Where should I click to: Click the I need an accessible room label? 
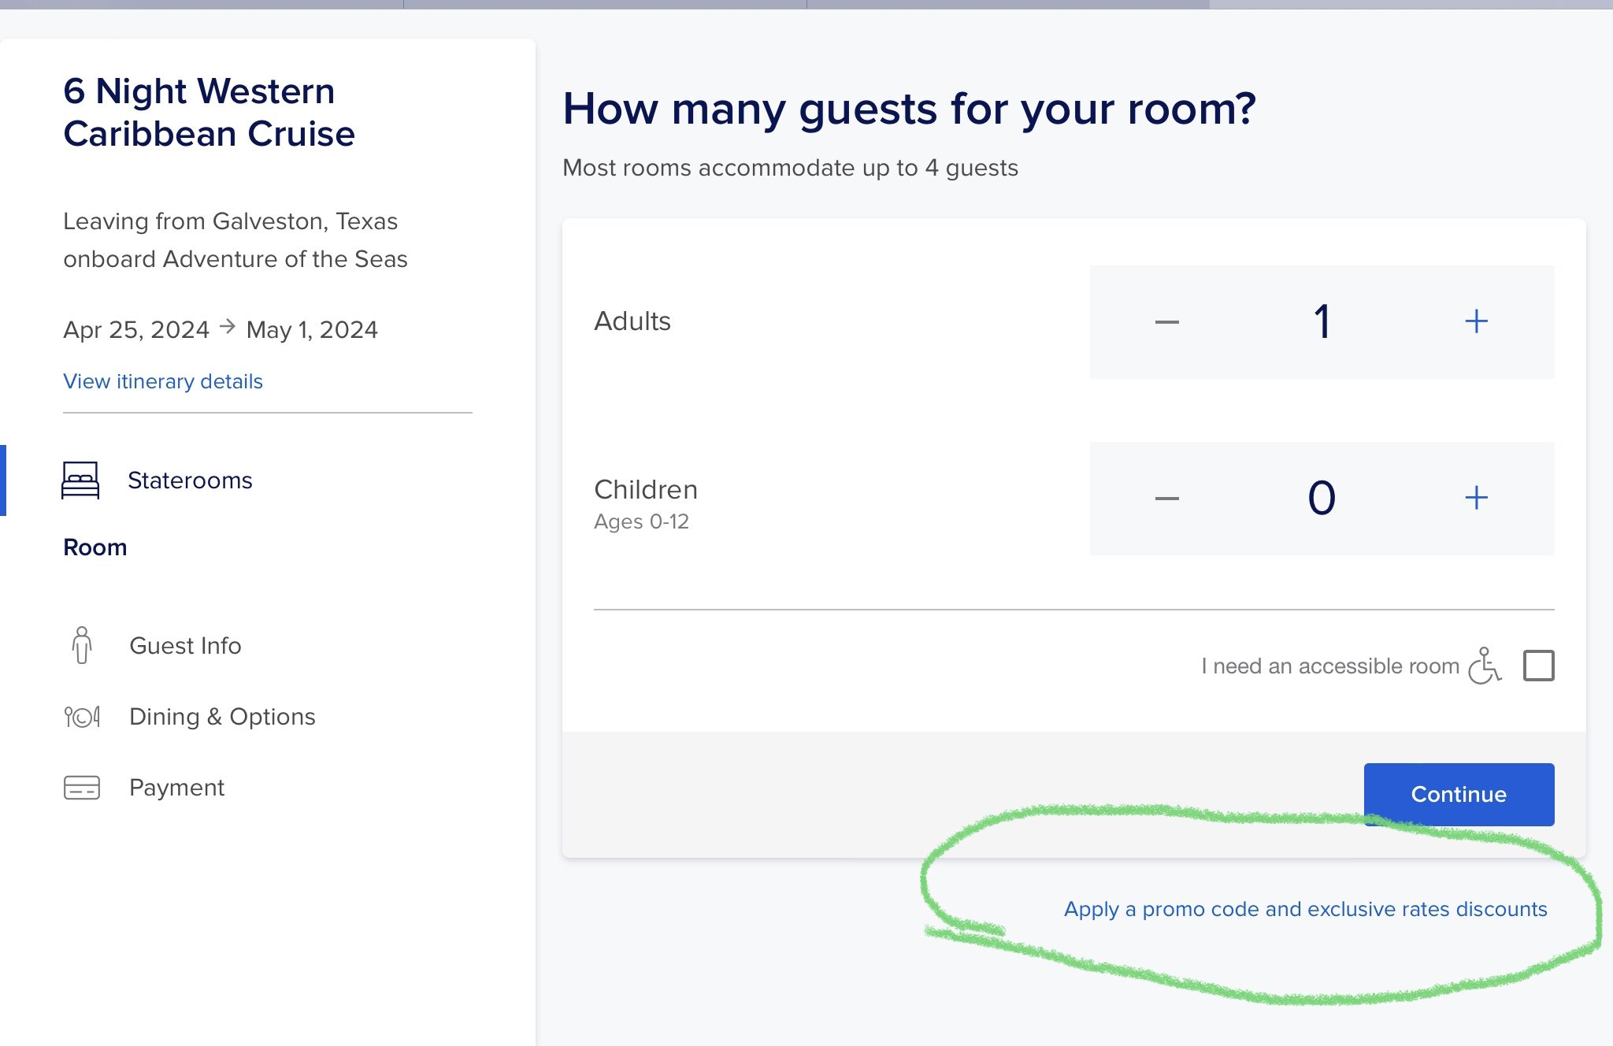pos(1330,666)
